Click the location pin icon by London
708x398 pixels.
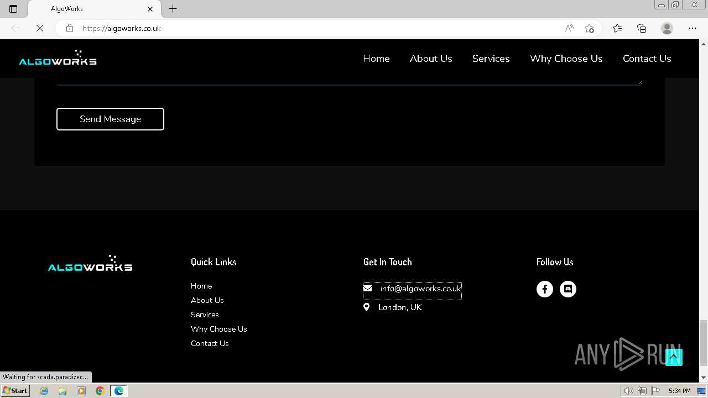point(366,307)
